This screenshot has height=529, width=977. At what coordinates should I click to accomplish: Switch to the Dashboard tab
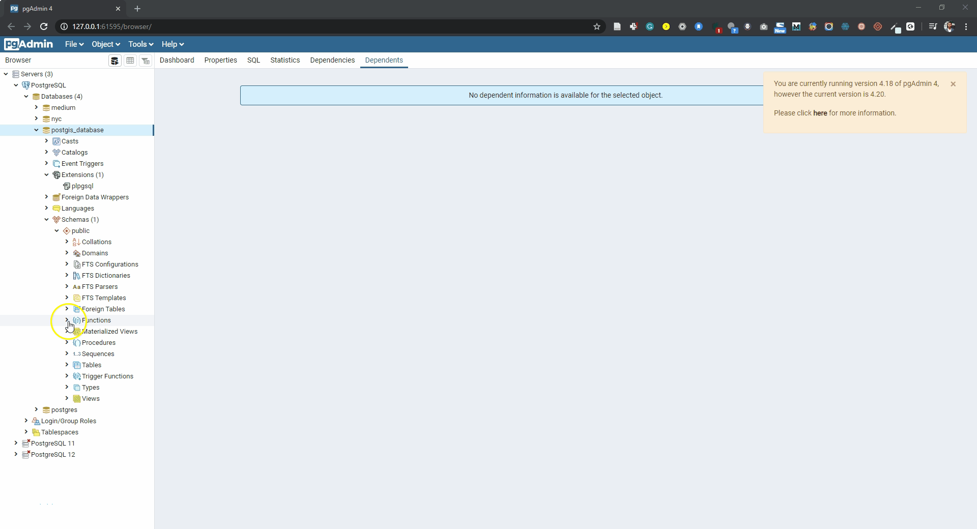coord(177,60)
